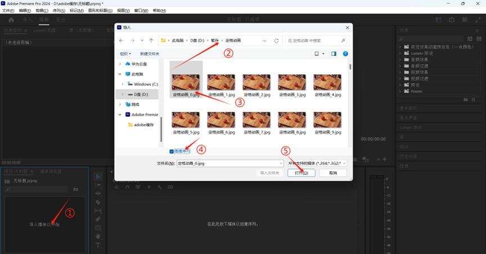The width and height of the screenshot is (486, 254).
Task: Open the 文件(F) menu
Action: click(8, 11)
